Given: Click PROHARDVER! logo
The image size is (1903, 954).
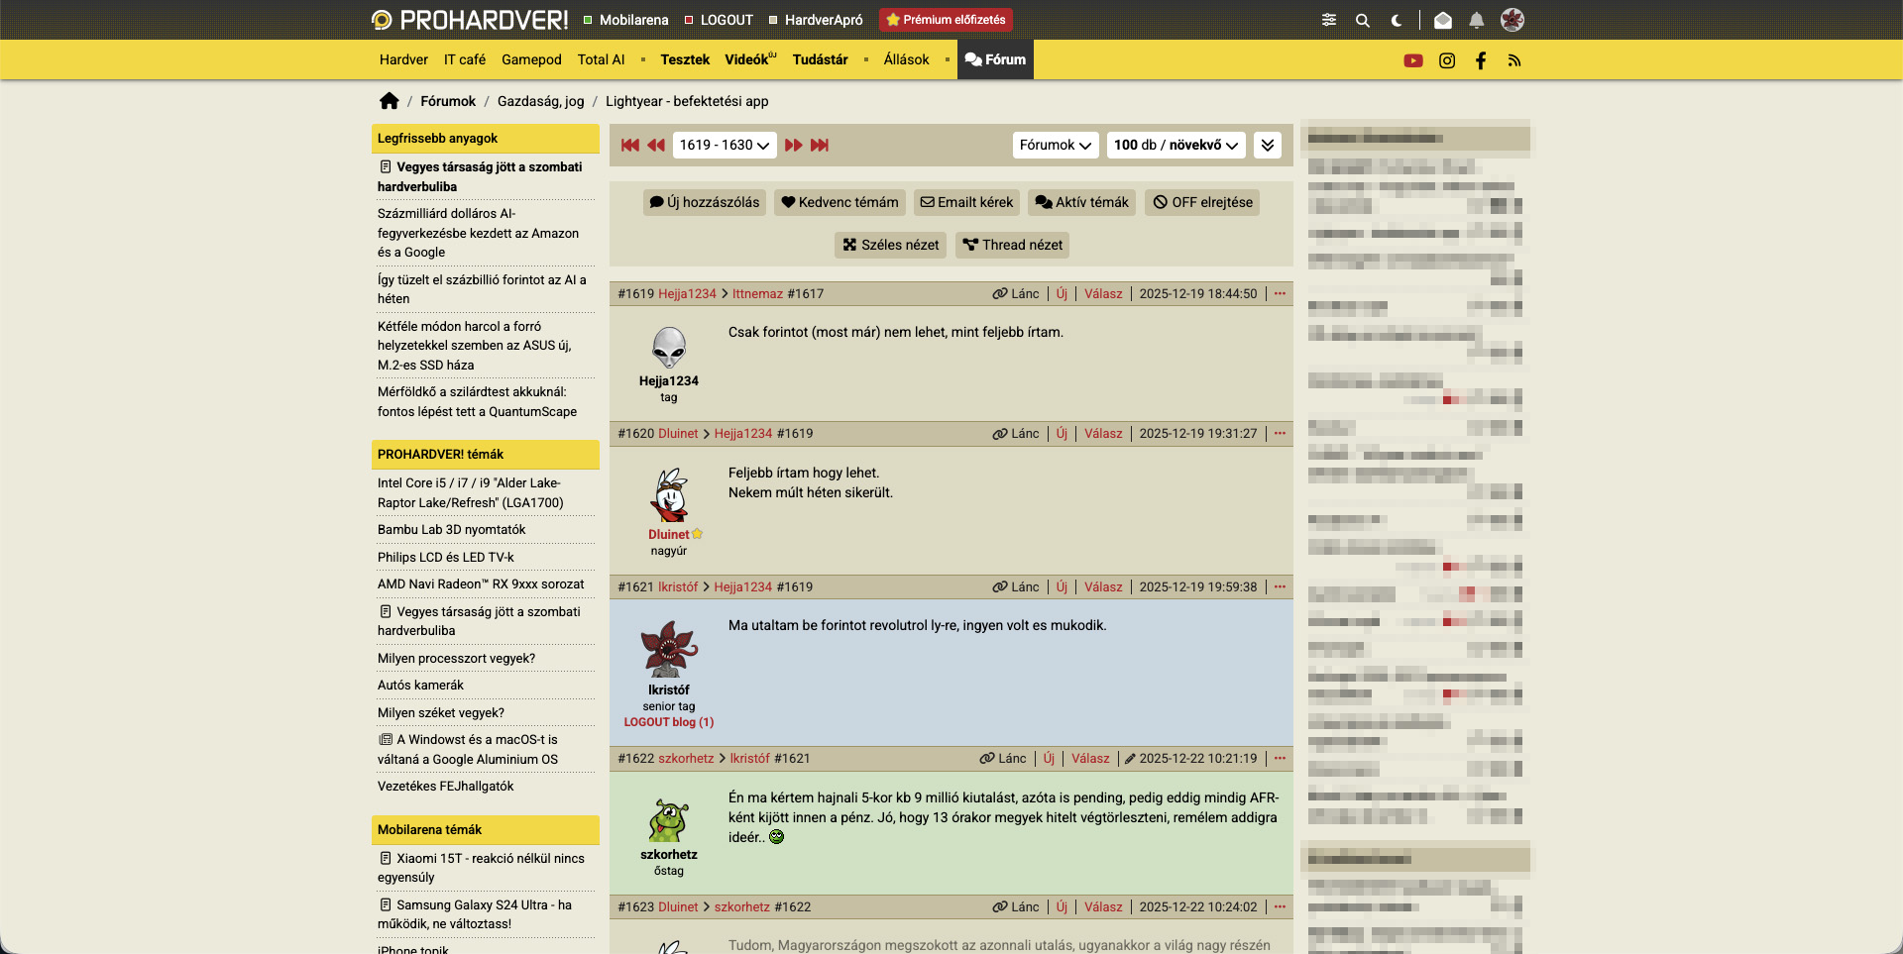Looking at the screenshot, I should (x=470, y=20).
